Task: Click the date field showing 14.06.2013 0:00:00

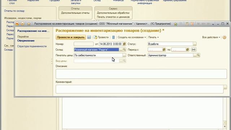Action: click(x=111, y=44)
